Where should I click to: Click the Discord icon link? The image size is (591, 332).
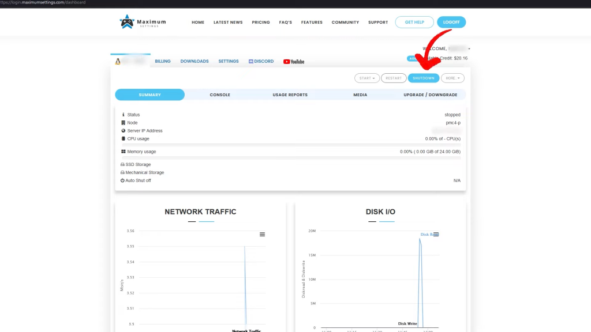click(261, 61)
